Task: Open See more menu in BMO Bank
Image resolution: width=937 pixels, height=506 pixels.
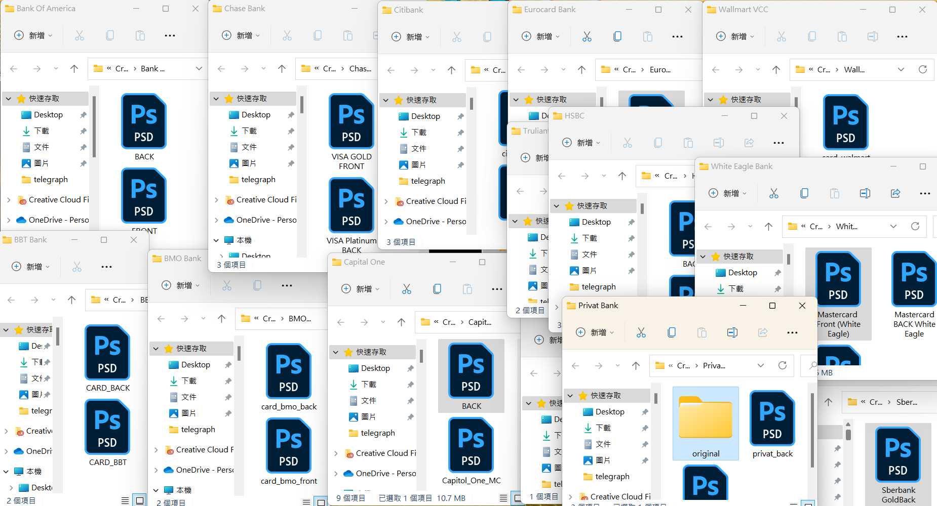Action: tap(287, 285)
